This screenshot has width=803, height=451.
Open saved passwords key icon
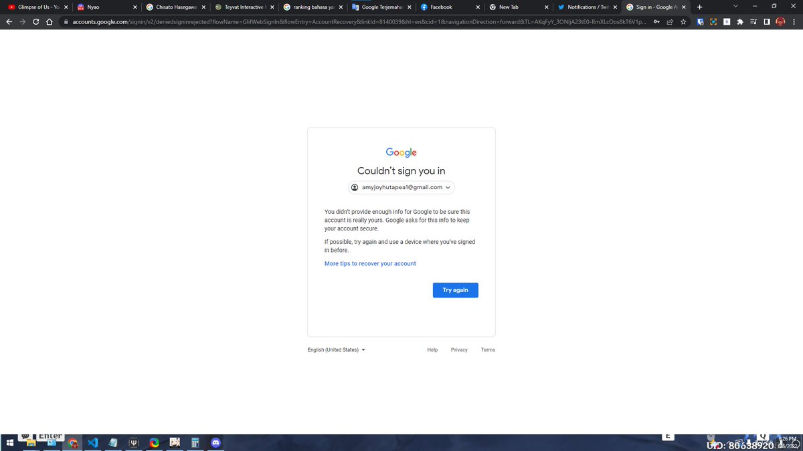tap(656, 21)
